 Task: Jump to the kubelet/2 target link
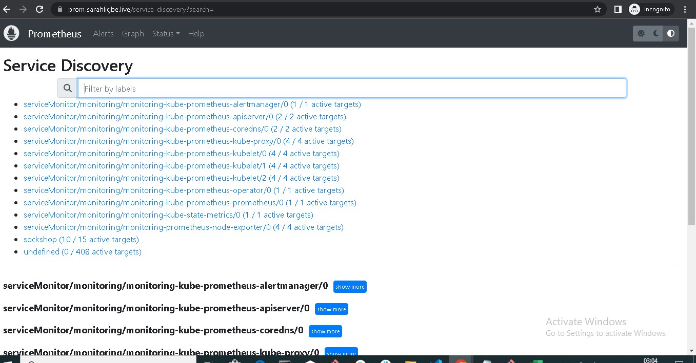click(182, 178)
